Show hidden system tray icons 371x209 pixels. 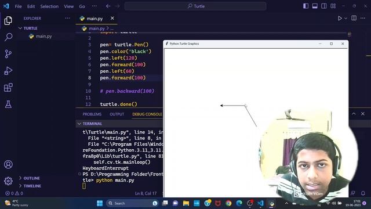click(286, 203)
